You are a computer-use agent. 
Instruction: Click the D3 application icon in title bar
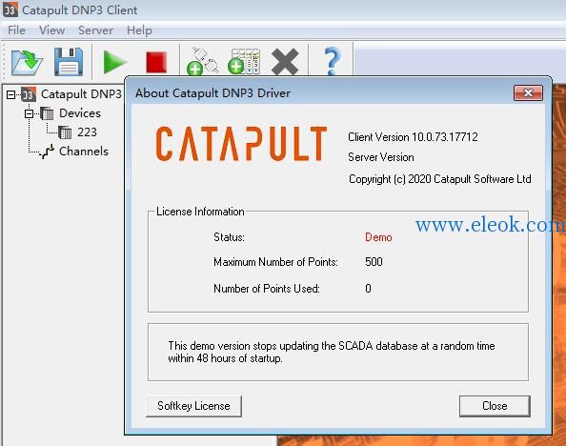pyautogui.click(x=10, y=10)
